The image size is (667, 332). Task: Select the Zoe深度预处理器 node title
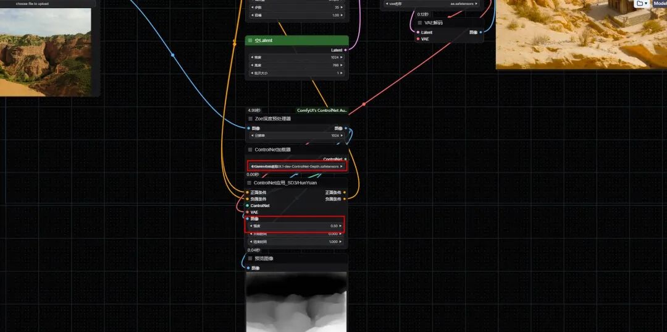(x=273, y=119)
